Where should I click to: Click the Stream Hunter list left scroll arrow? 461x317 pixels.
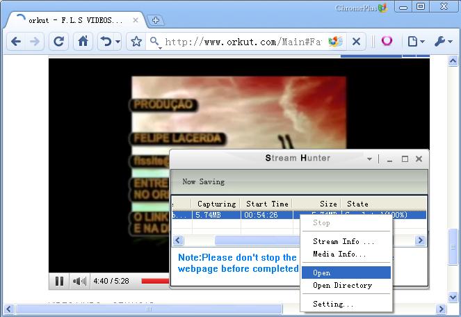178,241
